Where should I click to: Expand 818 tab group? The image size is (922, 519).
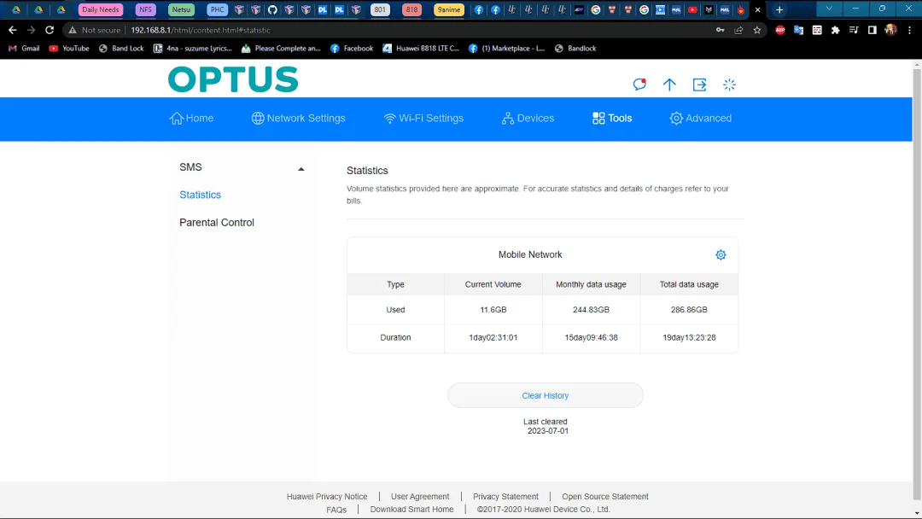(411, 9)
